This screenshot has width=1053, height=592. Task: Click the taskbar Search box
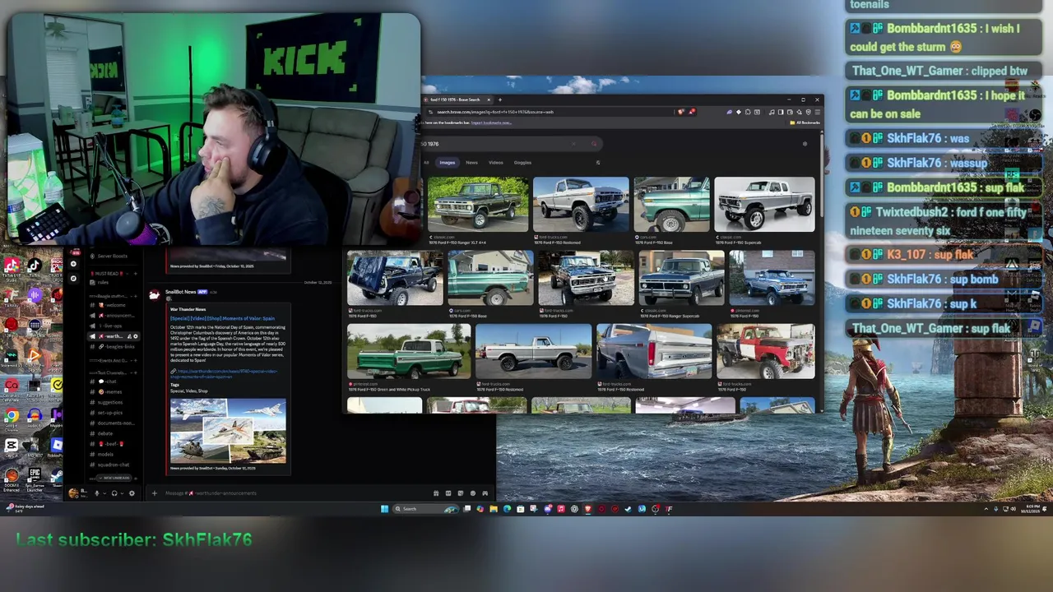[x=426, y=509]
